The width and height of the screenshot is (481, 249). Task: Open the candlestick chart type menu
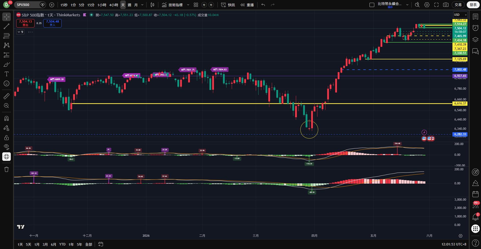[x=152, y=5]
